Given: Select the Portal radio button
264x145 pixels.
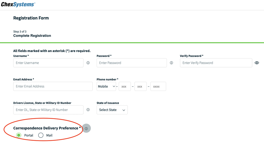Looking at the screenshot, I should pos(19,135).
